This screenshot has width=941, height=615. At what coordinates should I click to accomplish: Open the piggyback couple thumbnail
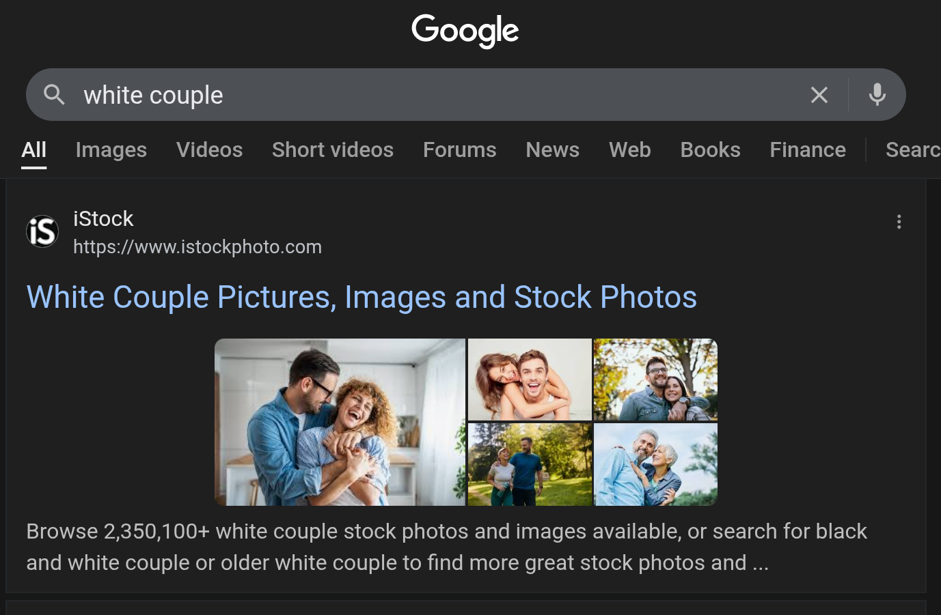[x=530, y=380]
